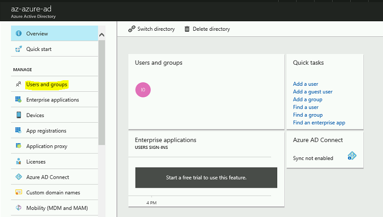Open Azure AD Connect sidebar entry
This screenshot has height=217, width=383.
click(x=54, y=177)
